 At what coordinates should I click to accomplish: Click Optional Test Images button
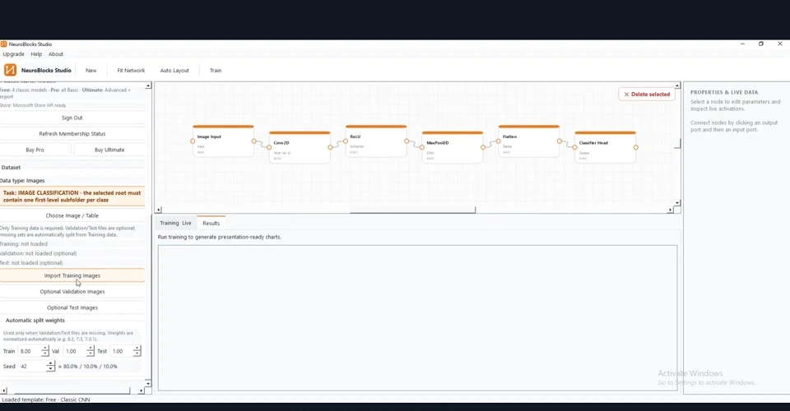[x=72, y=307]
